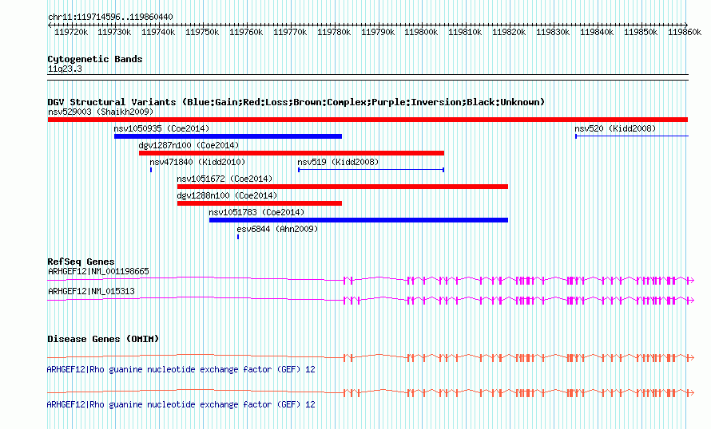Image resolution: width=711 pixels, height=429 pixels.
Task: Click the 119810k ruler position
Action: 465,32
